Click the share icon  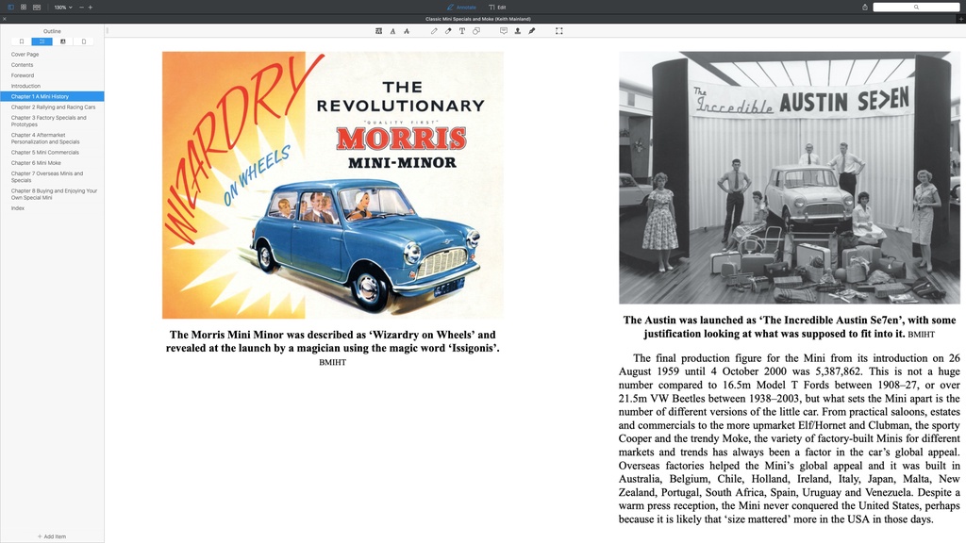(x=865, y=7)
